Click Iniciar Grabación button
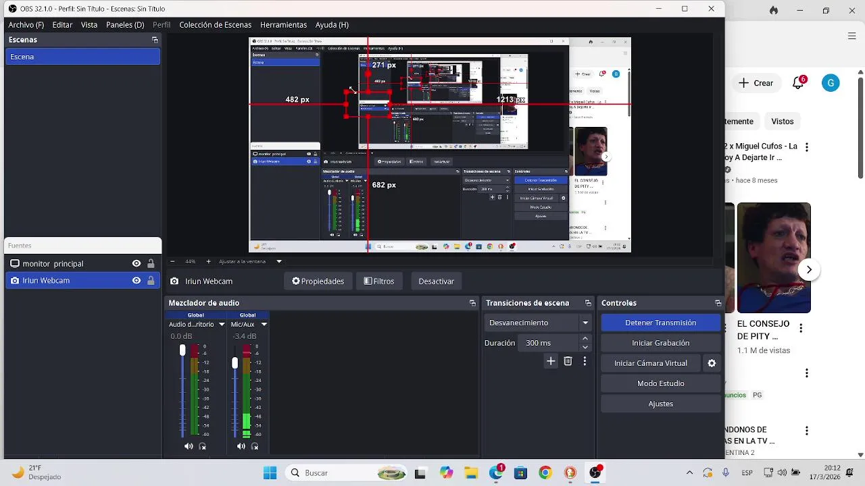The width and height of the screenshot is (865, 486). point(660,343)
